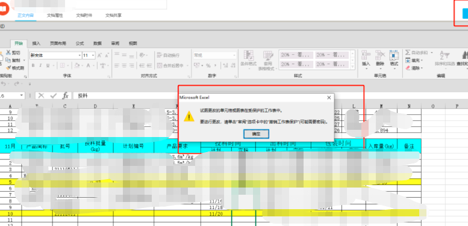Open the 常规 number format dropdown
Viewport: 468px width, 226px height.
pyautogui.click(x=234, y=55)
